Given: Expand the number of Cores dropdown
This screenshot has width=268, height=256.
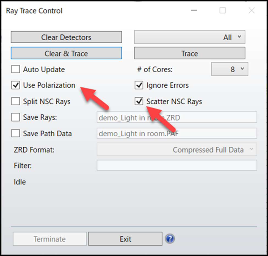Looking at the screenshot, I should [230, 69].
